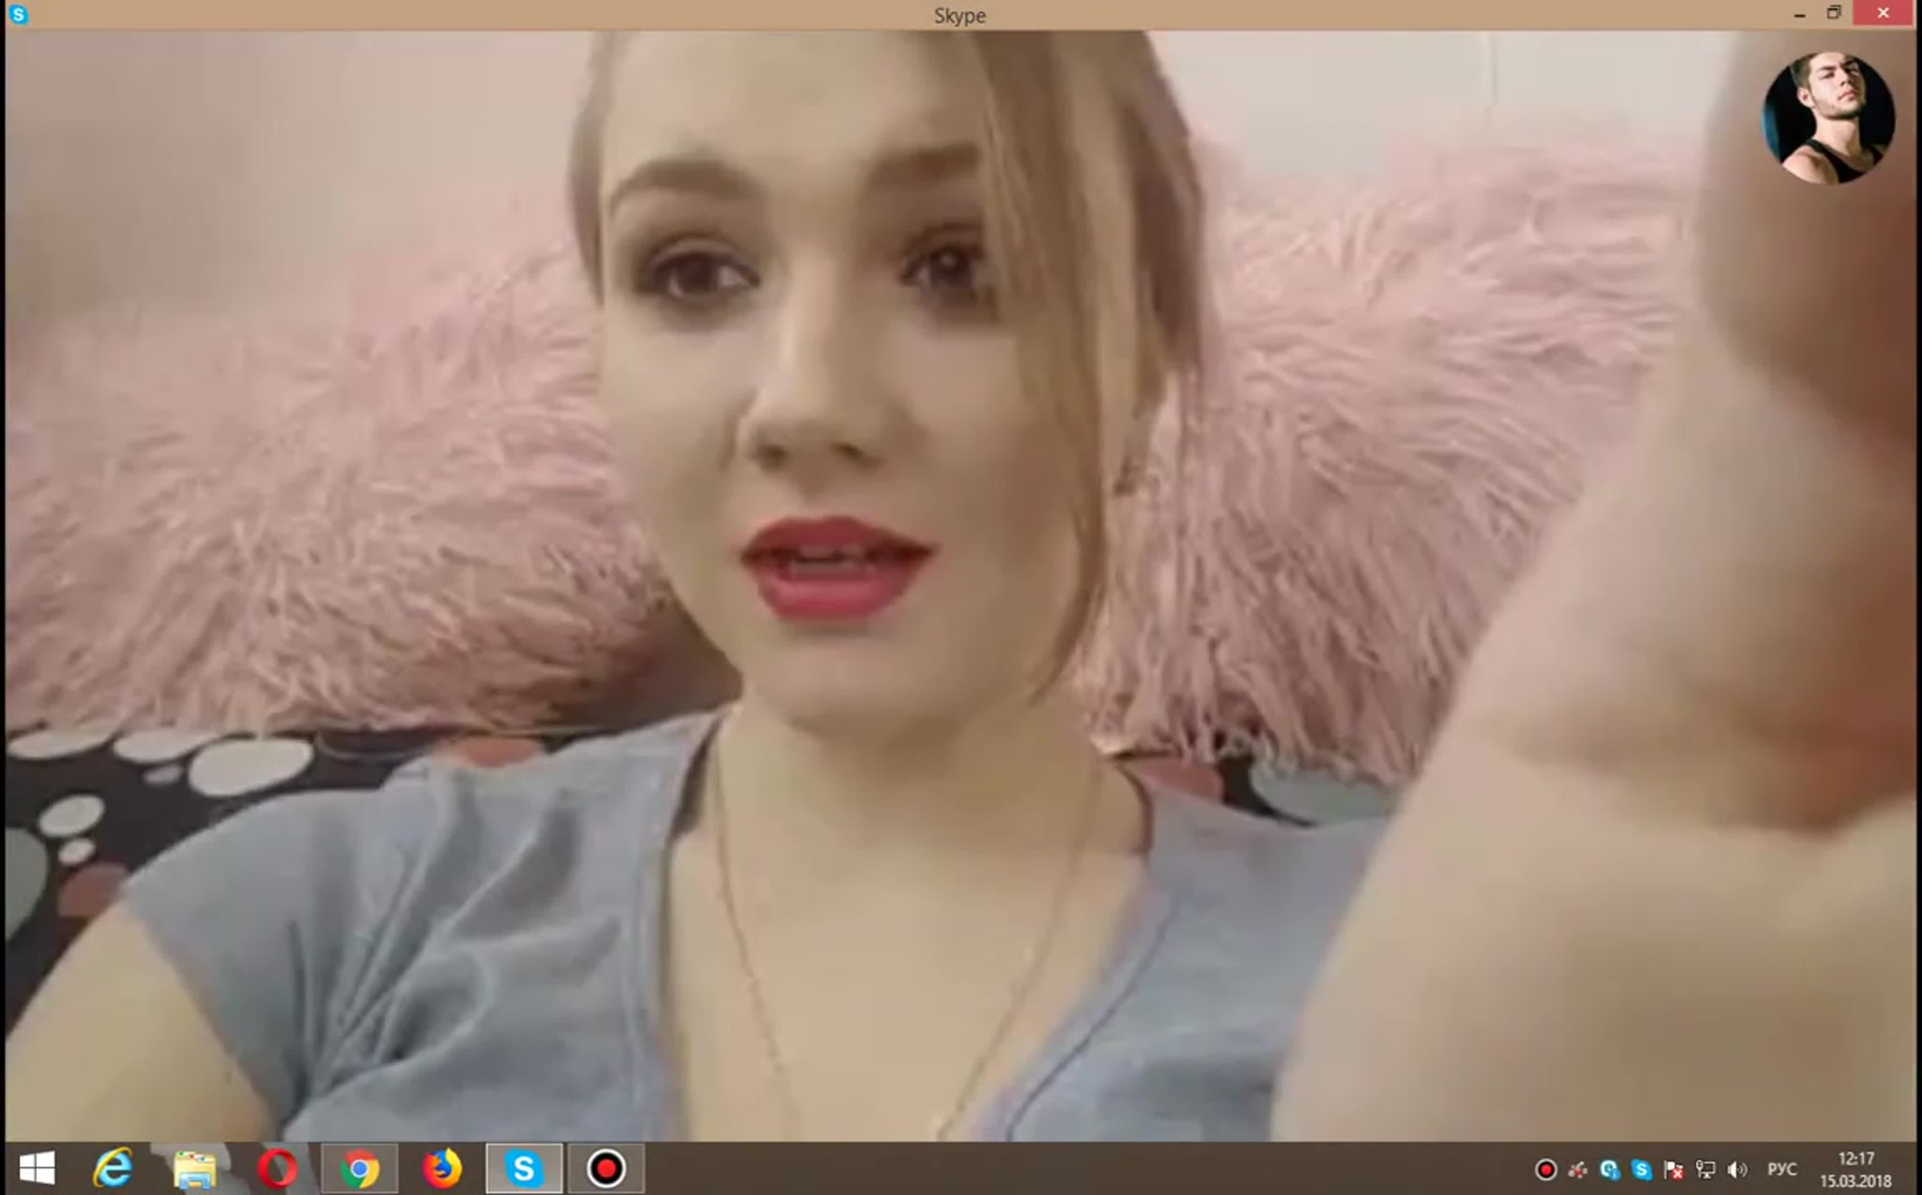The height and width of the screenshot is (1195, 1922).
Task: Select the active Skype taskbar button
Action: pos(524,1168)
